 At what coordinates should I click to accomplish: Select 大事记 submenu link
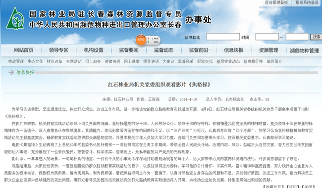pos(168,61)
